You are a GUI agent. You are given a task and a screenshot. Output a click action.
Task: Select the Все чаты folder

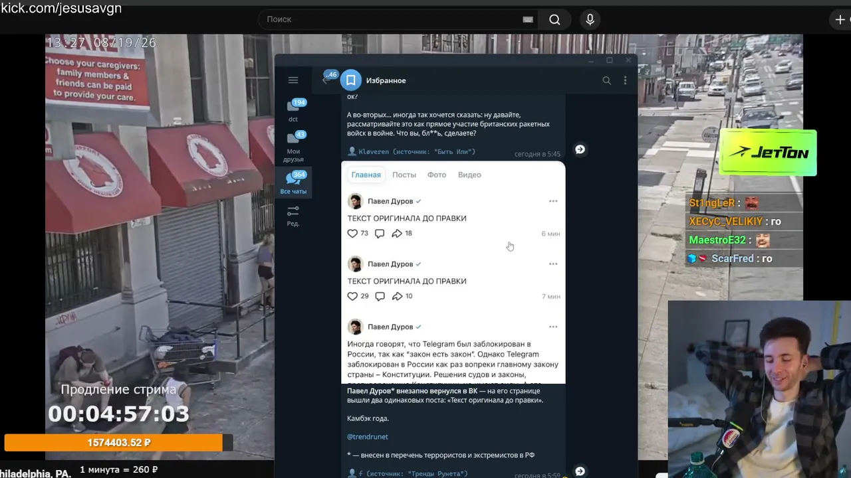pos(293,183)
